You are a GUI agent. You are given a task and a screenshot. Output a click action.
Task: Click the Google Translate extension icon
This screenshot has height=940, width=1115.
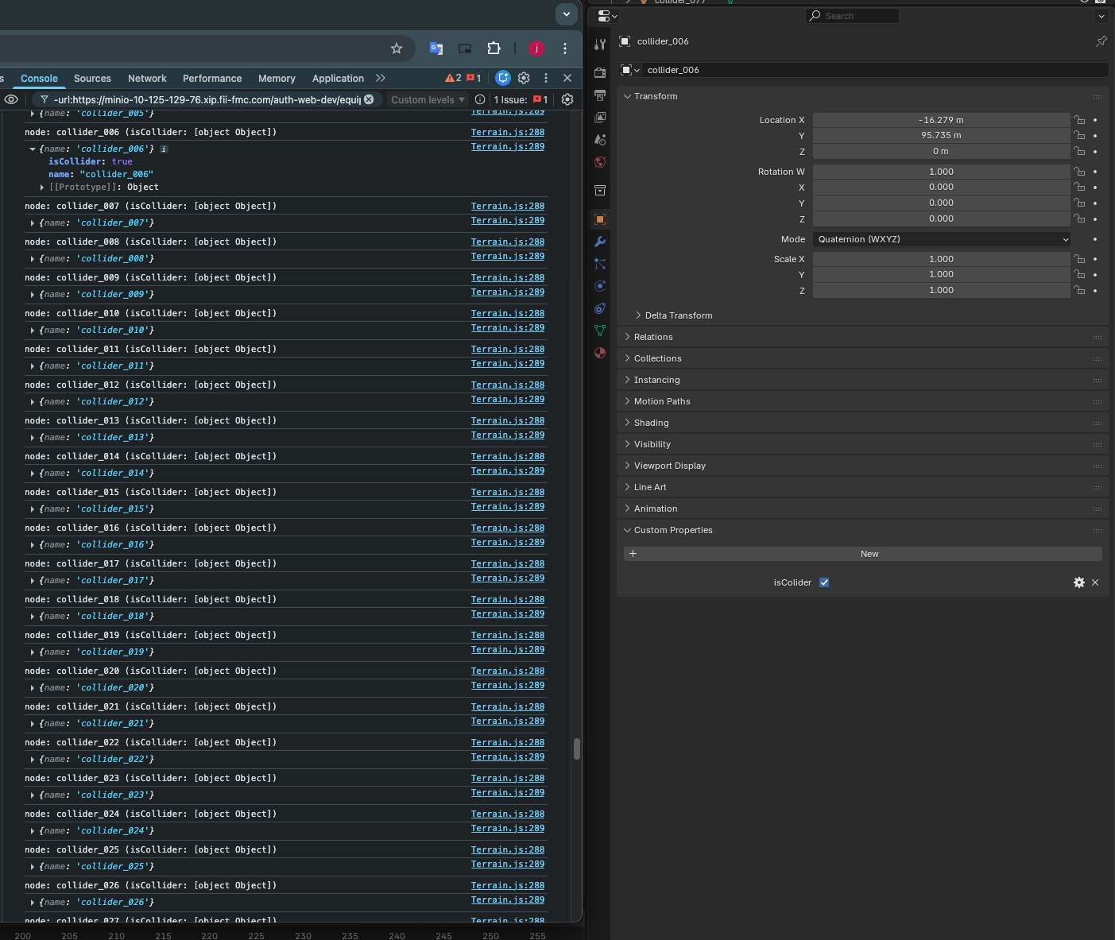coord(436,48)
